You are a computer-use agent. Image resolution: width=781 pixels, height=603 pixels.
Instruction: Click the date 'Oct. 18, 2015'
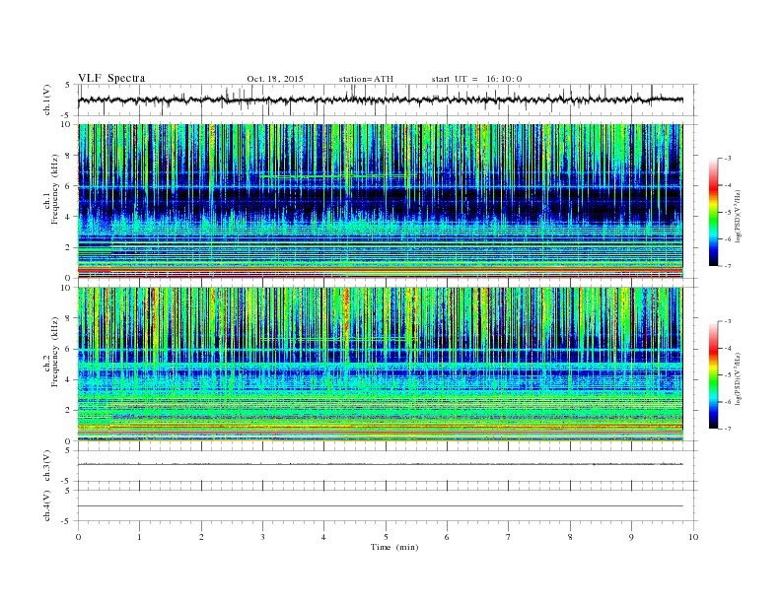(275, 79)
